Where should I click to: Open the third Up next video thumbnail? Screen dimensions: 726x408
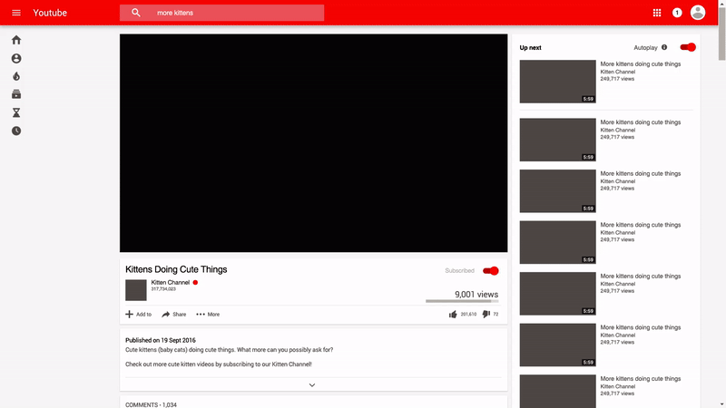pyautogui.click(x=557, y=191)
